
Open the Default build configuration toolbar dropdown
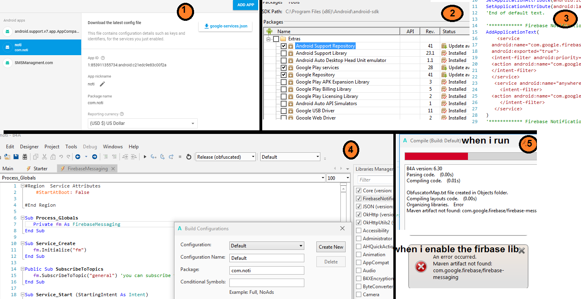pos(290,157)
